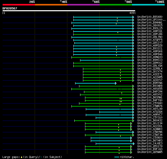The height and width of the screenshot is (159, 167).
Task: Click the red 20% legend segment
Action: point(19,5)
